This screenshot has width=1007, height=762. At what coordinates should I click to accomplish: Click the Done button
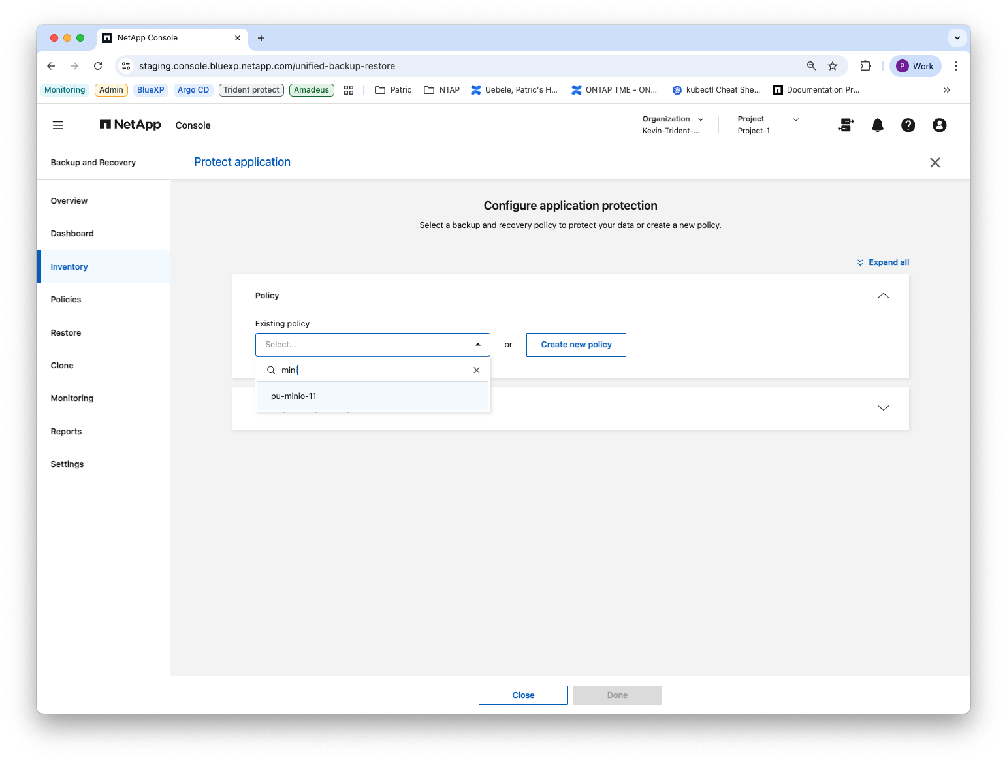coord(617,695)
